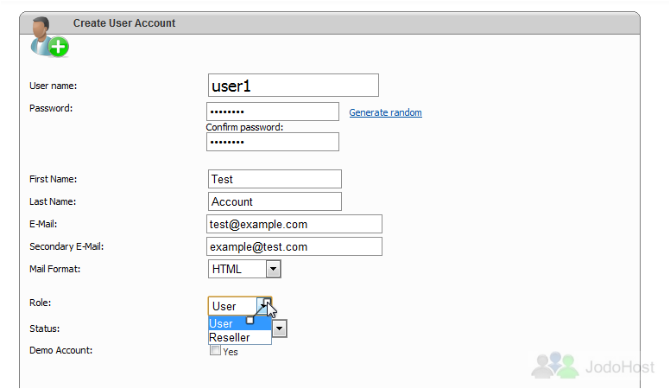This screenshot has height=389, width=670.
Task: Choose User from the Role list
Action: pyautogui.click(x=240, y=323)
